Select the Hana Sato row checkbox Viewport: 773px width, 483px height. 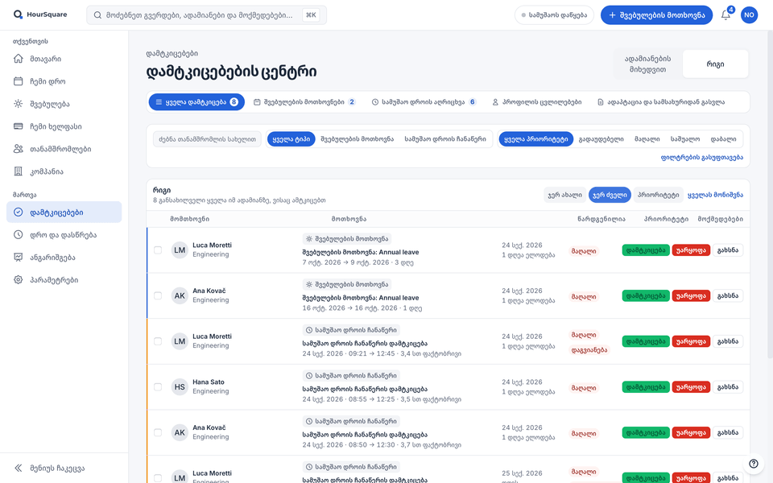tap(158, 387)
